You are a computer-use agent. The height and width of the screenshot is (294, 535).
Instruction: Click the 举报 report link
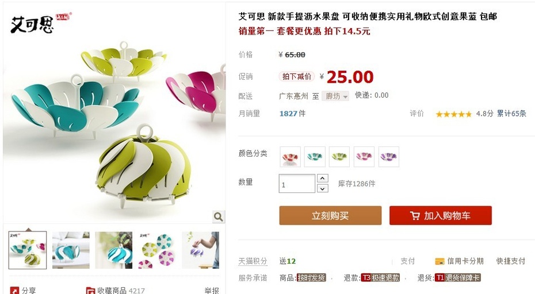click(x=212, y=291)
